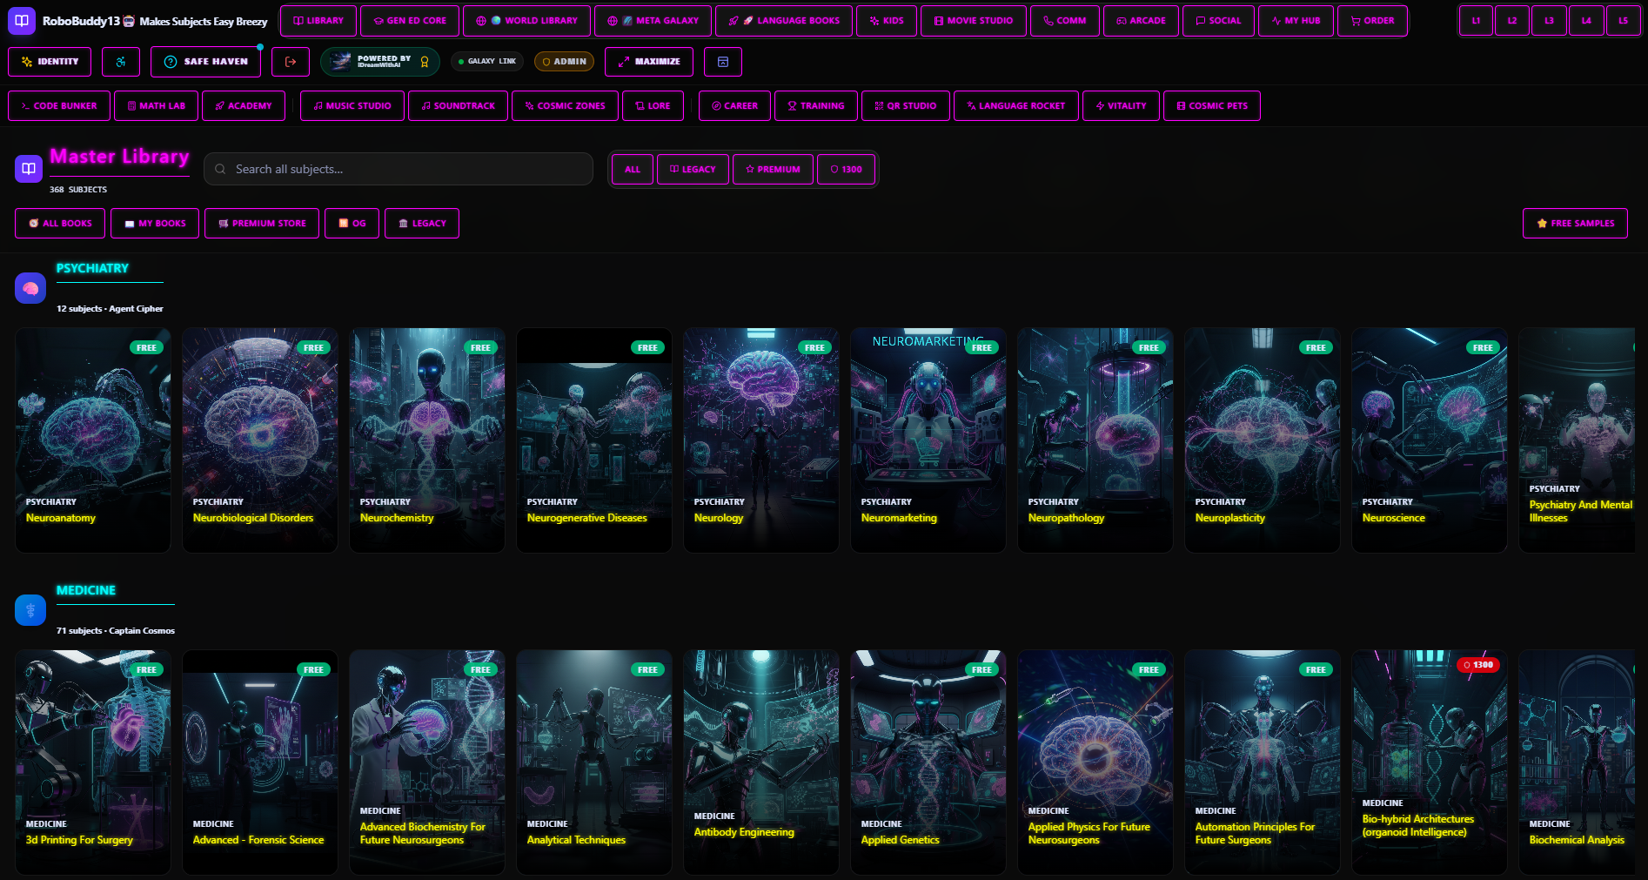This screenshot has width=1648, height=880.
Task: Open the Lore scroll section
Action: point(653,106)
